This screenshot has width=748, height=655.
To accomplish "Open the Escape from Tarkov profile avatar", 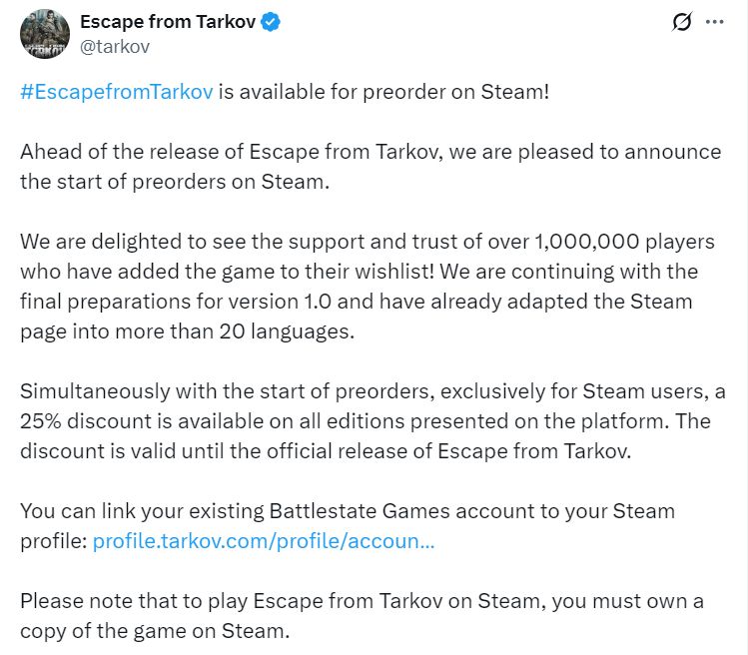I will [42, 35].
